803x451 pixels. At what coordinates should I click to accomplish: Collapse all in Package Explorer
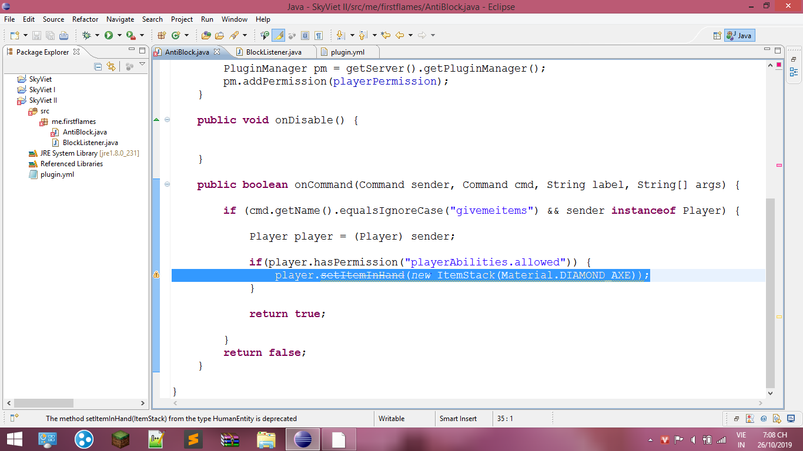click(98, 66)
